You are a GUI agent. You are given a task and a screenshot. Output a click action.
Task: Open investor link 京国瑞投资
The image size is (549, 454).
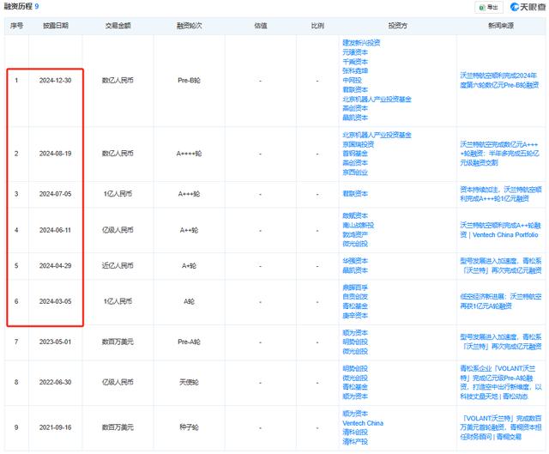(x=359, y=144)
